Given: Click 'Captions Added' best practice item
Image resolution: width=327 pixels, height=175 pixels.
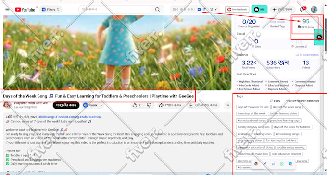Looking at the screenshot, I should click(276, 89).
